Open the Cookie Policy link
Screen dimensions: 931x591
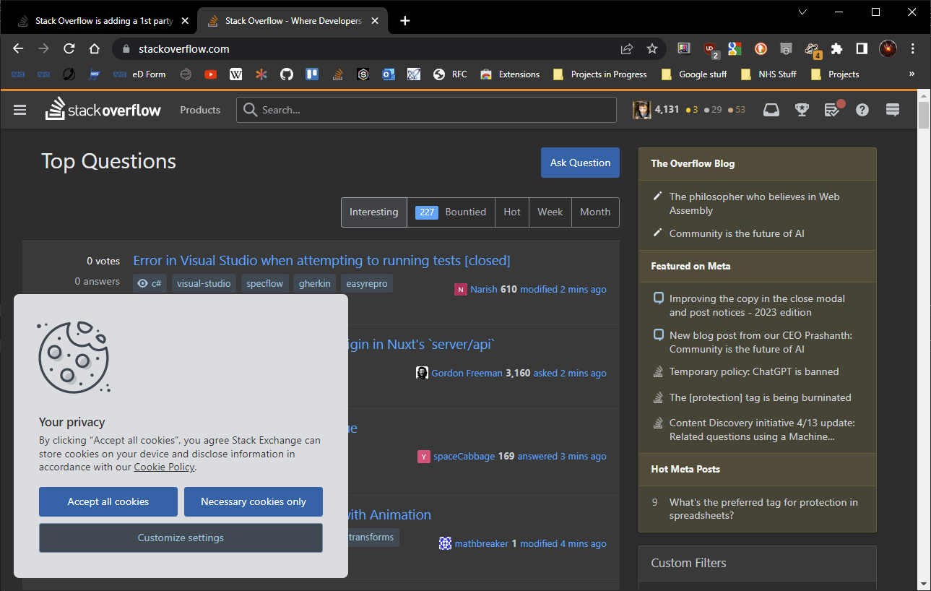(x=164, y=467)
